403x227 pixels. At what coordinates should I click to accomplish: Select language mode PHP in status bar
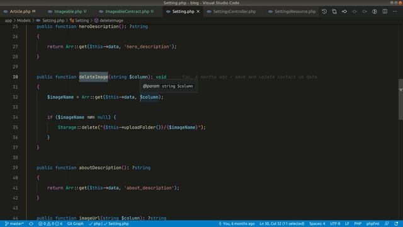(358, 224)
